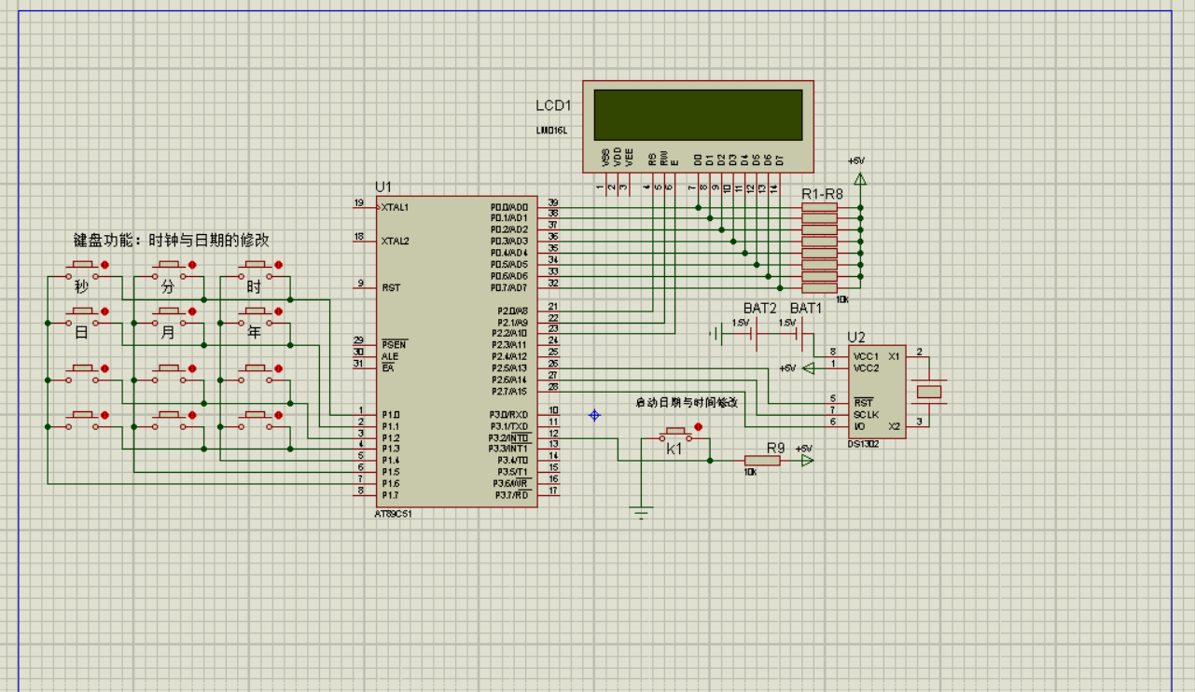1195x692 pixels.
Task: Select the DS1302 part name text
Action: (x=864, y=444)
